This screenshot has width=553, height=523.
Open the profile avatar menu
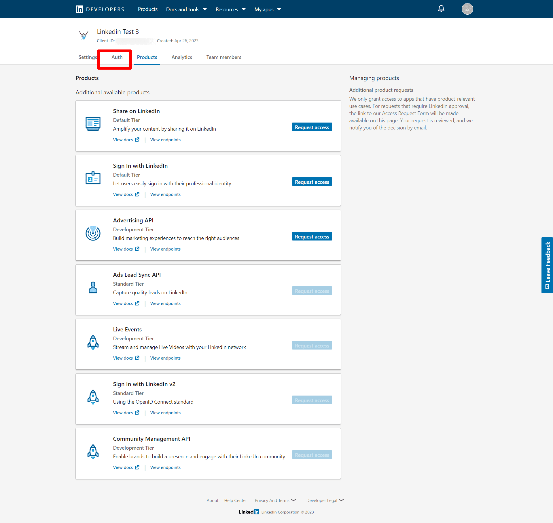(467, 9)
